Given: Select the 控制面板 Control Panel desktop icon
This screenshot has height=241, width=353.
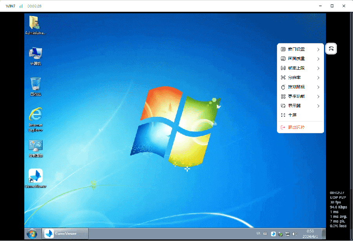Looking at the screenshot, I should pos(36,149).
